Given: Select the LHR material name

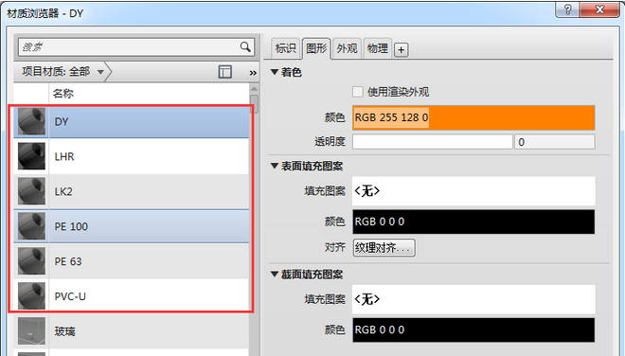Looking at the screenshot, I should click(x=64, y=156).
